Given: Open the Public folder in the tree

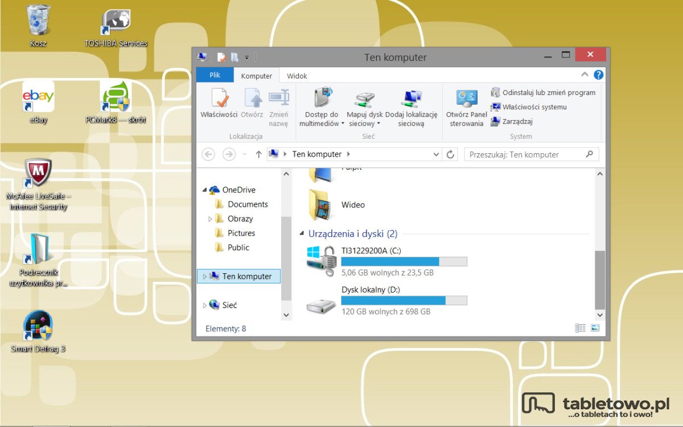Looking at the screenshot, I should tap(232, 247).
